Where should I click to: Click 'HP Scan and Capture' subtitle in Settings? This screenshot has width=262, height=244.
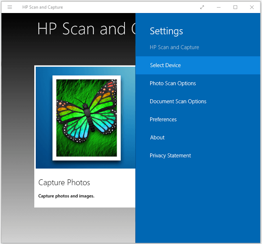coord(174,47)
